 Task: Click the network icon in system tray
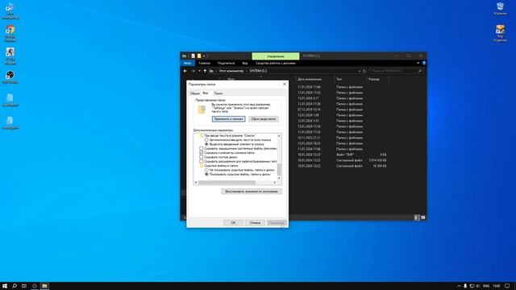click(472, 286)
